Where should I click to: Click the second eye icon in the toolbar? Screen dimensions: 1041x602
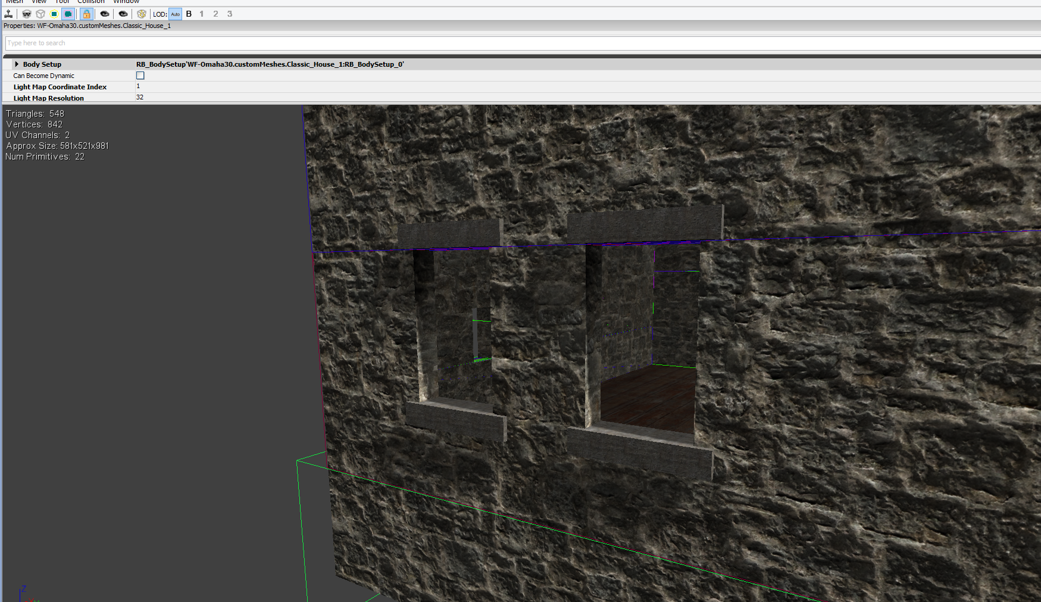coord(123,14)
